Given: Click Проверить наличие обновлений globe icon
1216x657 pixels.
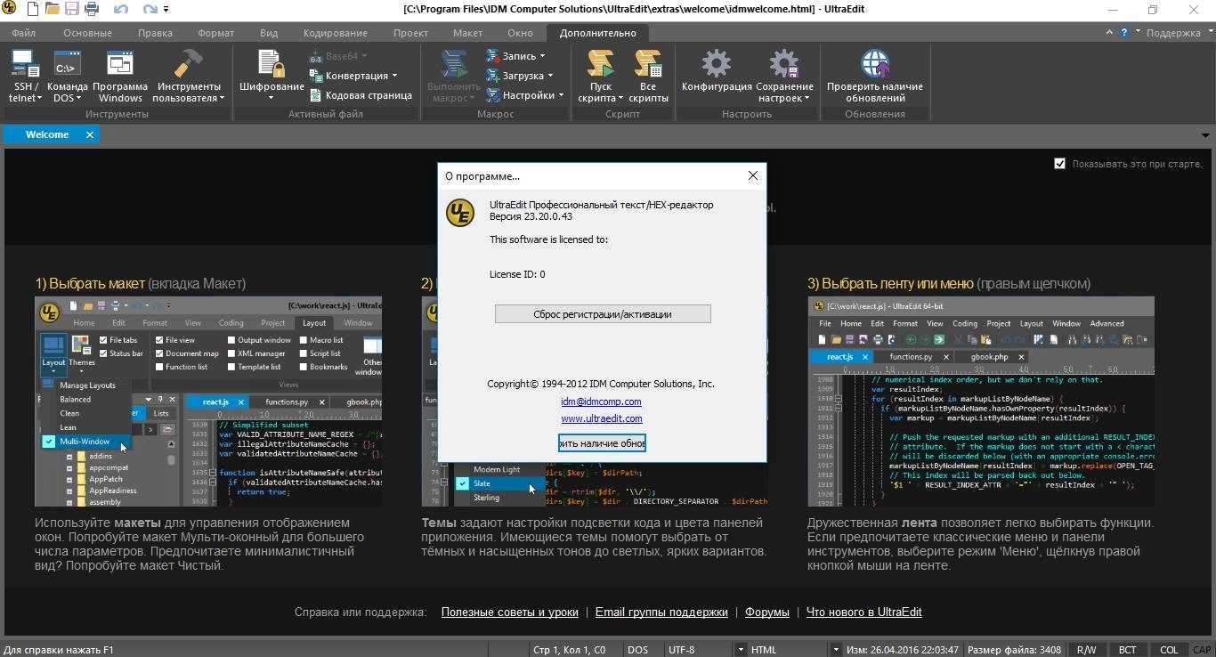Looking at the screenshot, I should click(875, 77).
